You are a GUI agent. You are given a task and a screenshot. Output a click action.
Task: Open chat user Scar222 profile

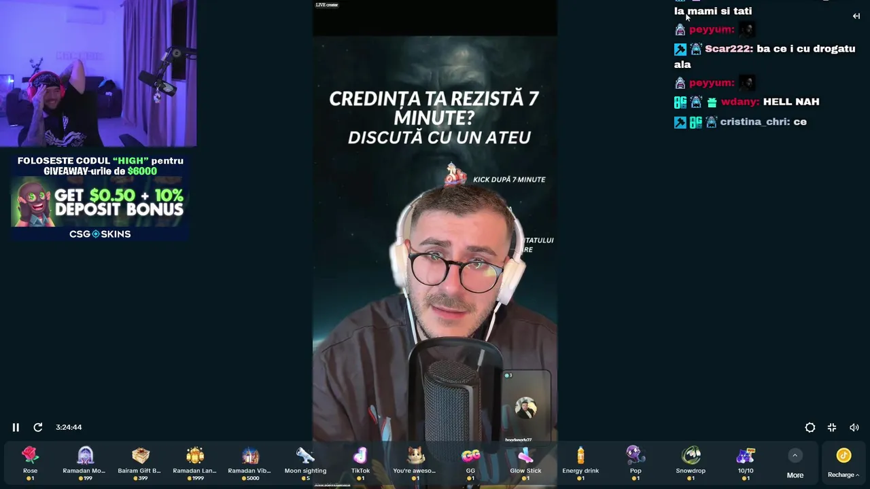[x=728, y=49]
